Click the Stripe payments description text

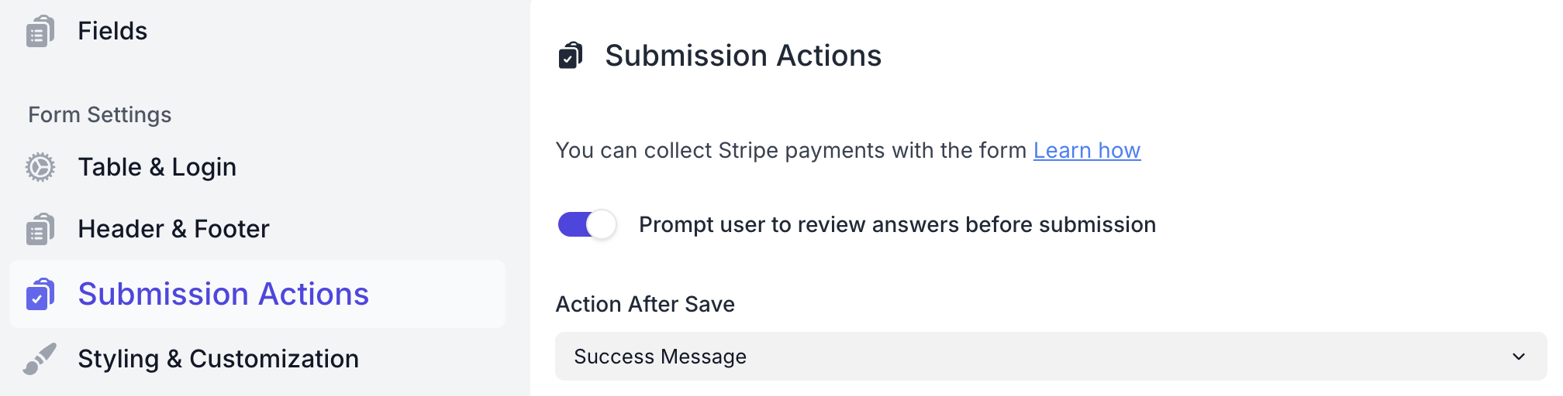tap(791, 150)
